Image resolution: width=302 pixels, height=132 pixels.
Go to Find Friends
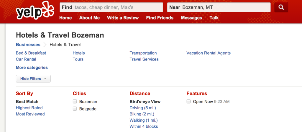click(160, 18)
